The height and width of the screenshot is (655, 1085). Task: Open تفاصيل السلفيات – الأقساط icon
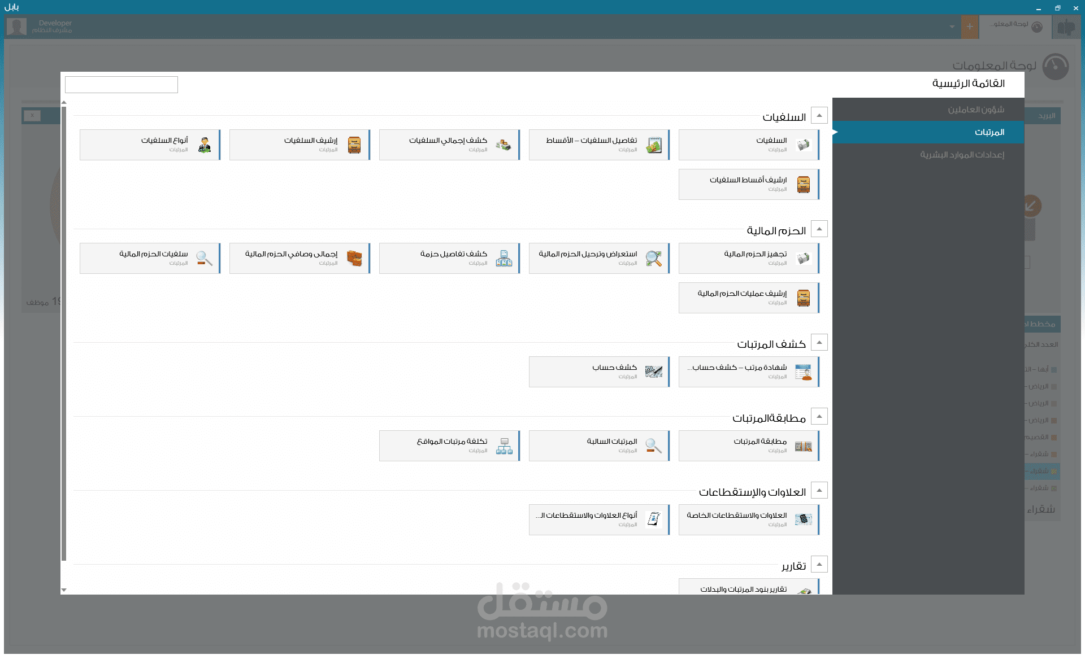(654, 145)
